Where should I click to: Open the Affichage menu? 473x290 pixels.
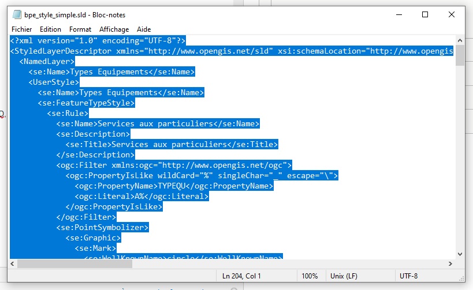[x=114, y=29]
